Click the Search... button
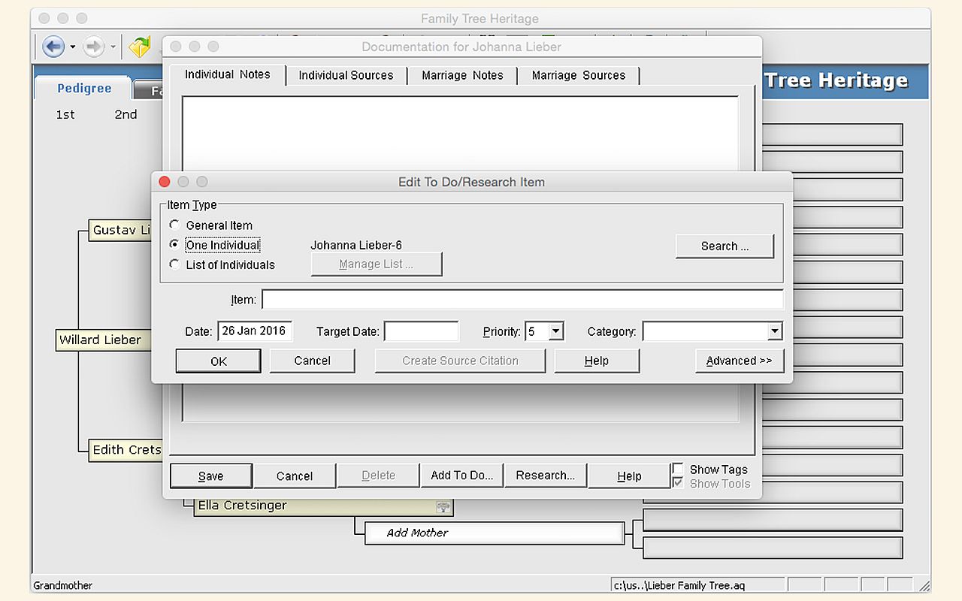Image resolution: width=962 pixels, height=601 pixels. pyautogui.click(x=724, y=246)
